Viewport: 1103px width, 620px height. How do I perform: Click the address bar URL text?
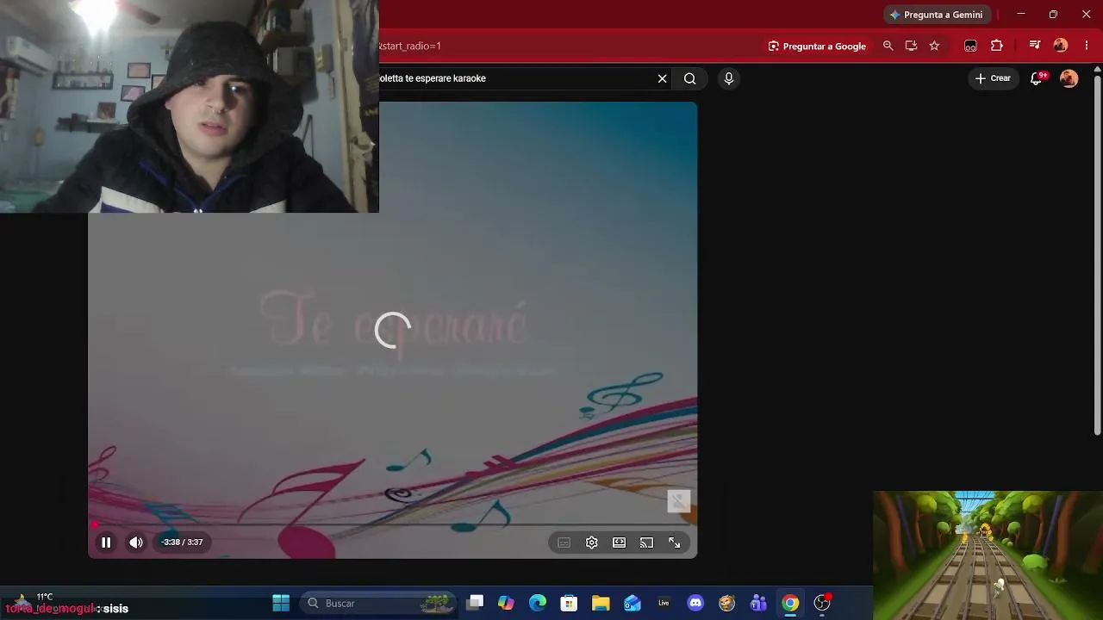(410, 46)
